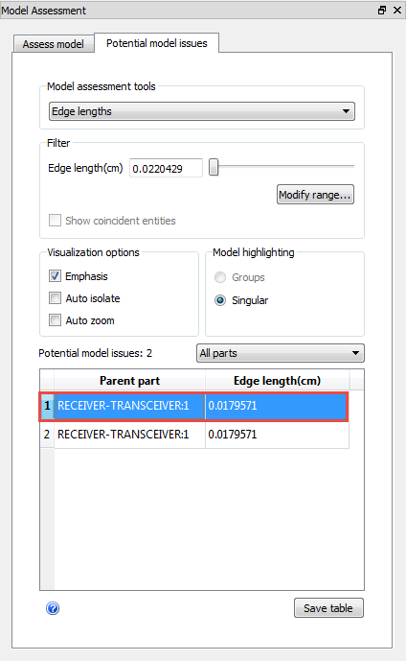
Task: Click the Parent part column header
Action: pyautogui.click(x=129, y=381)
